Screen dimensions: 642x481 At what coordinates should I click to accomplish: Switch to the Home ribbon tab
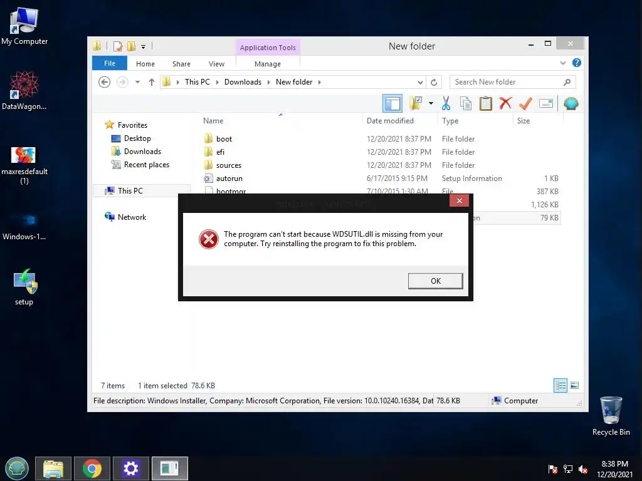(145, 64)
